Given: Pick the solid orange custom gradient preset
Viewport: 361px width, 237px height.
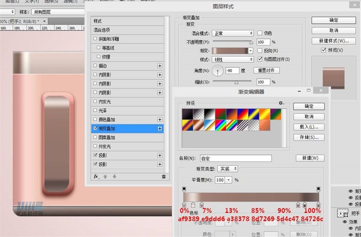Looking at the screenshot, I should tap(265, 125).
